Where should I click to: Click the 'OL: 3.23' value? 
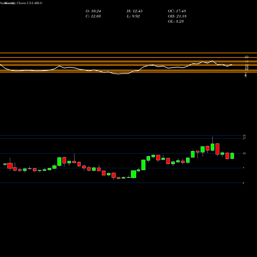point(176,22)
